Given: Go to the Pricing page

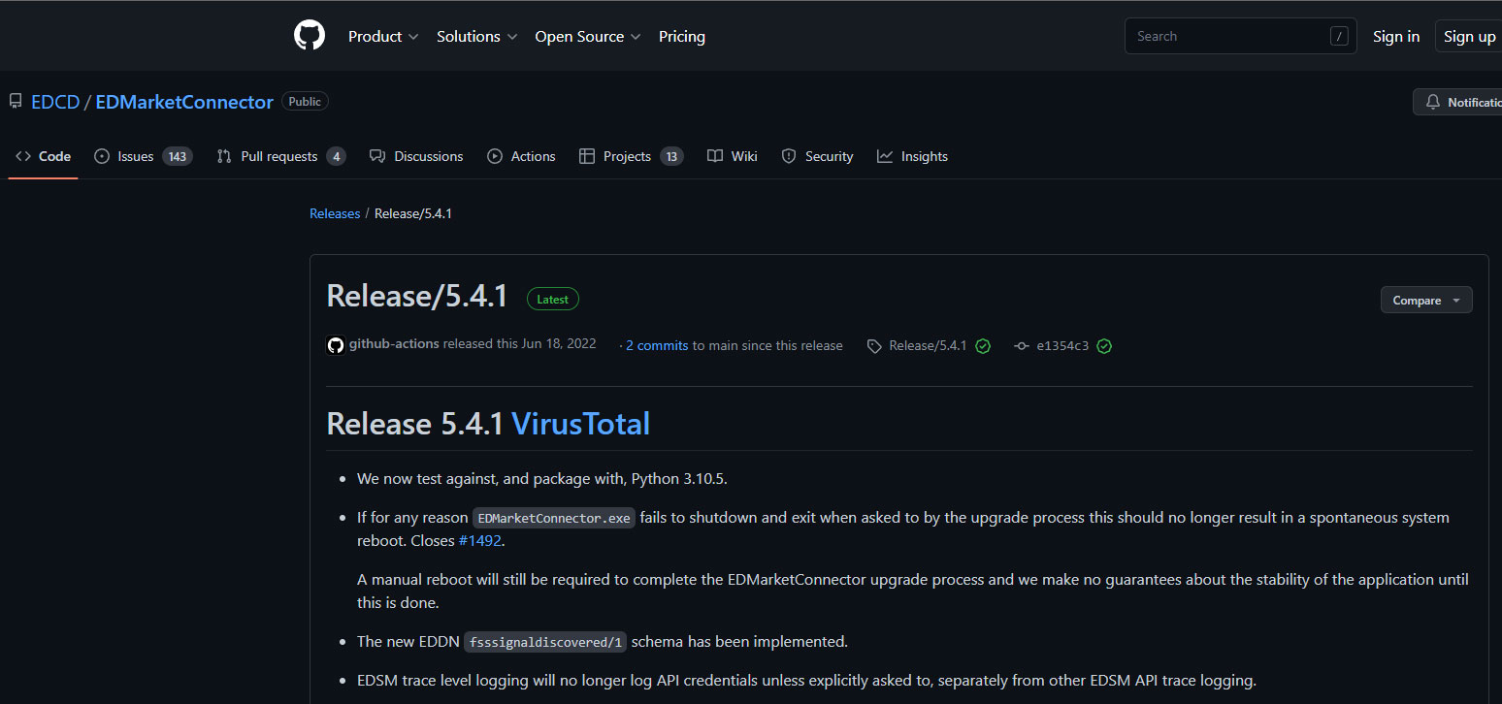Looking at the screenshot, I should (682, 37).
